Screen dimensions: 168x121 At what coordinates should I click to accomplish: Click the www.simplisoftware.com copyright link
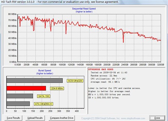click(133, 118)
